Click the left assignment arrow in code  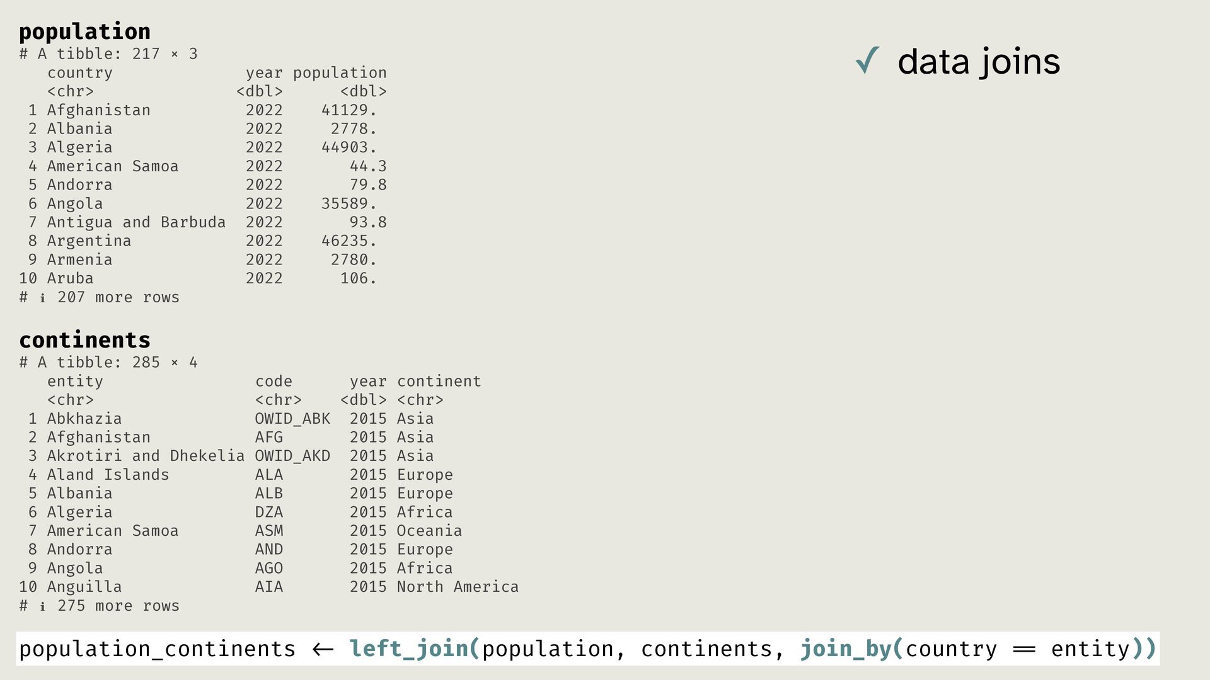point(323,649)
